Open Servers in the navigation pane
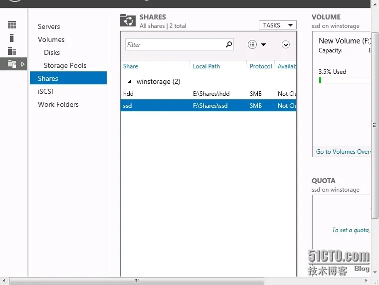Viewport: 379px width, 285px height. click(49, 26)
